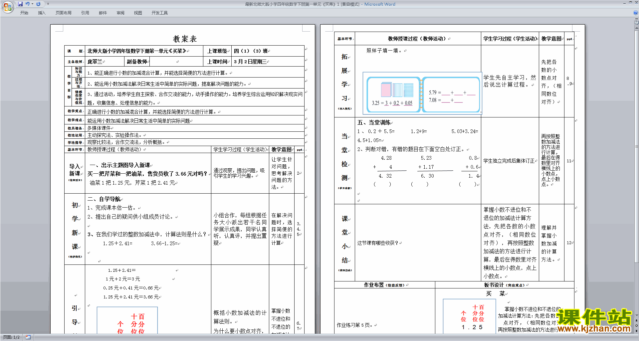Click the 板书设计 header cell
639x341 pixels.
(505, 285)
